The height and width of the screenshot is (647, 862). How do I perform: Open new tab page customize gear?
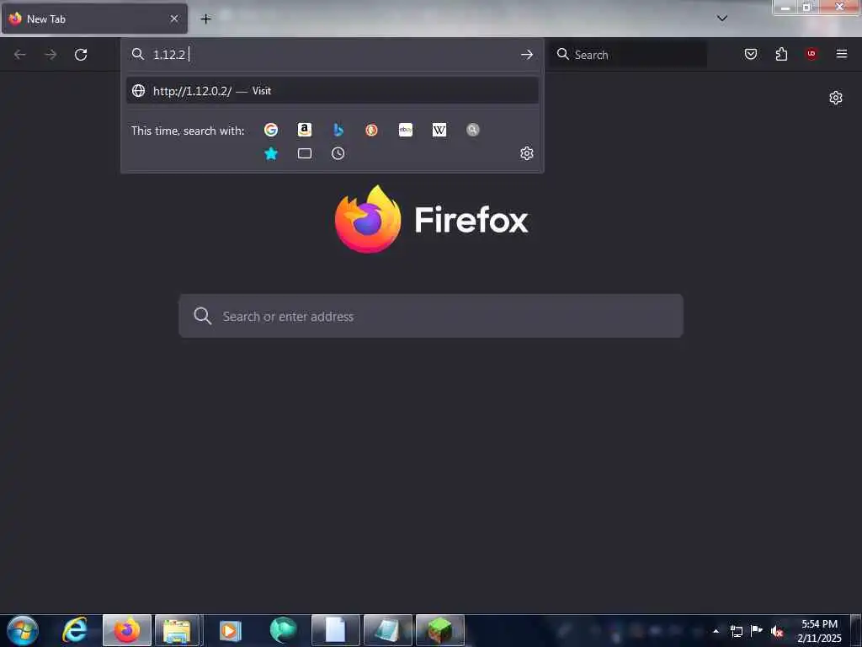[836, 98]
